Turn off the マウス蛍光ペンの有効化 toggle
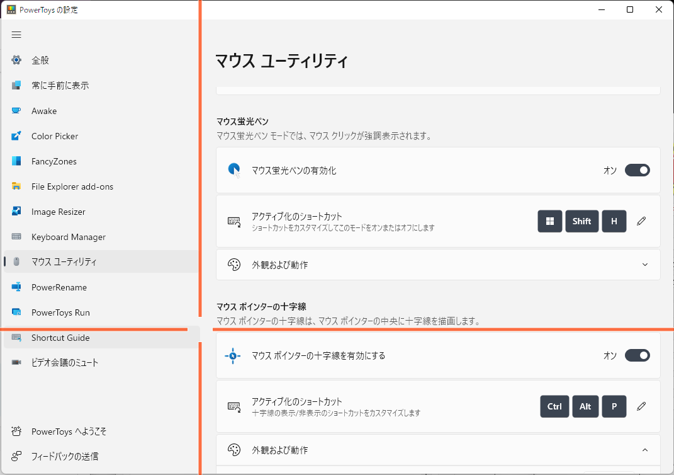Image resolution: width=674 pixels, height=475 pixels. click(637, 170)
